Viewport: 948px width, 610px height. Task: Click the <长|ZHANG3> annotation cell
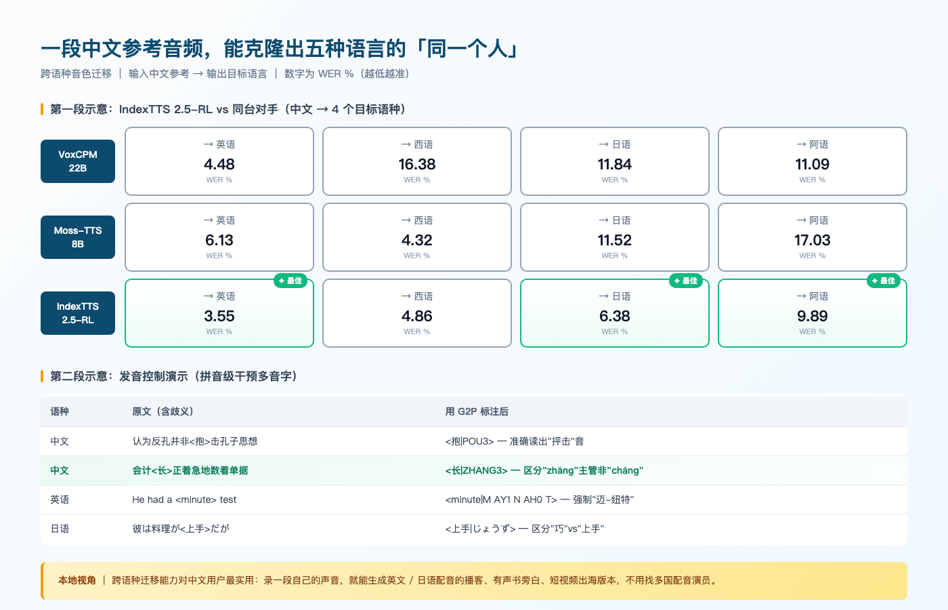(x=544, y=470)
